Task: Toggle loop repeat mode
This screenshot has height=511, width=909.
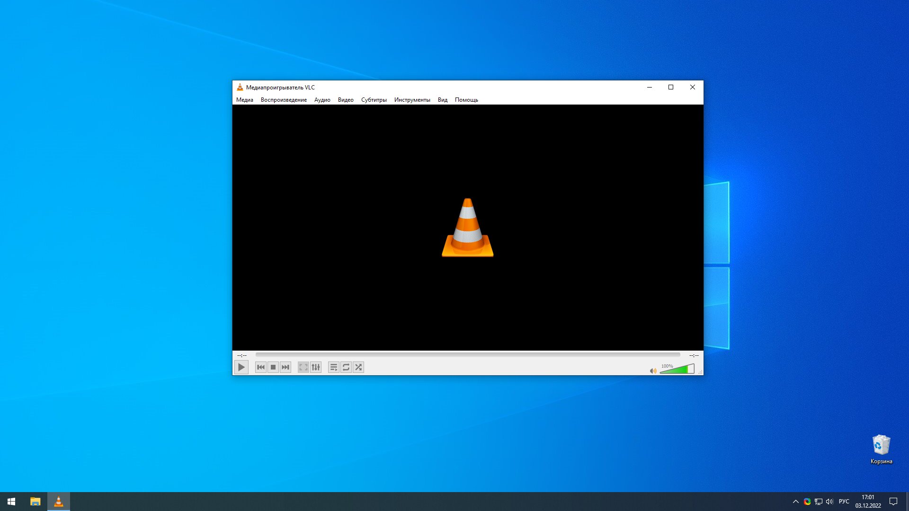Action: 346,367
